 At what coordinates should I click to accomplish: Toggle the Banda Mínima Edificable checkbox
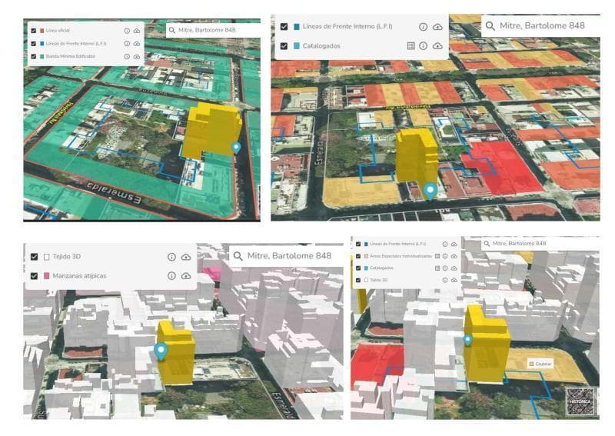pyautogui.click(x=34, y=57)
